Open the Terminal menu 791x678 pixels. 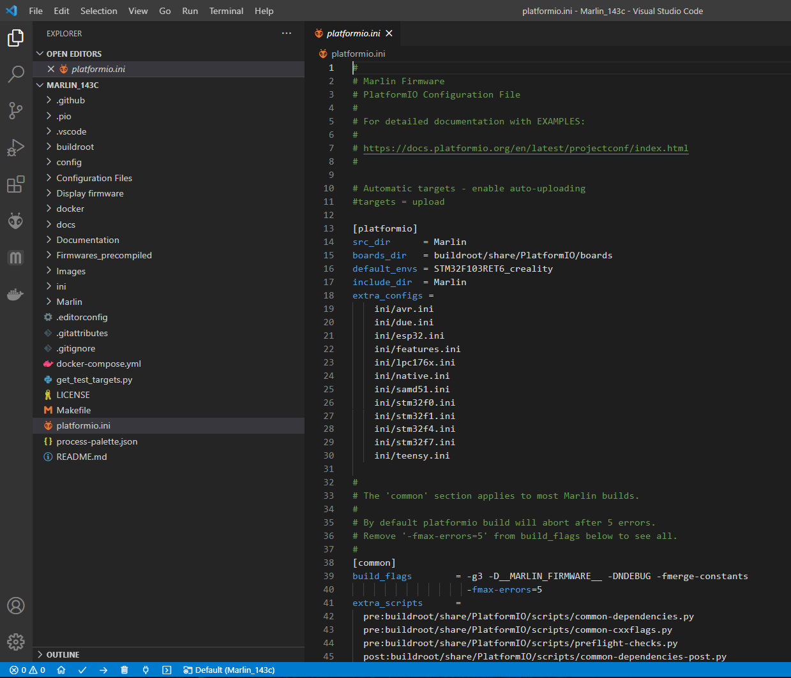(x=226, y=11)
